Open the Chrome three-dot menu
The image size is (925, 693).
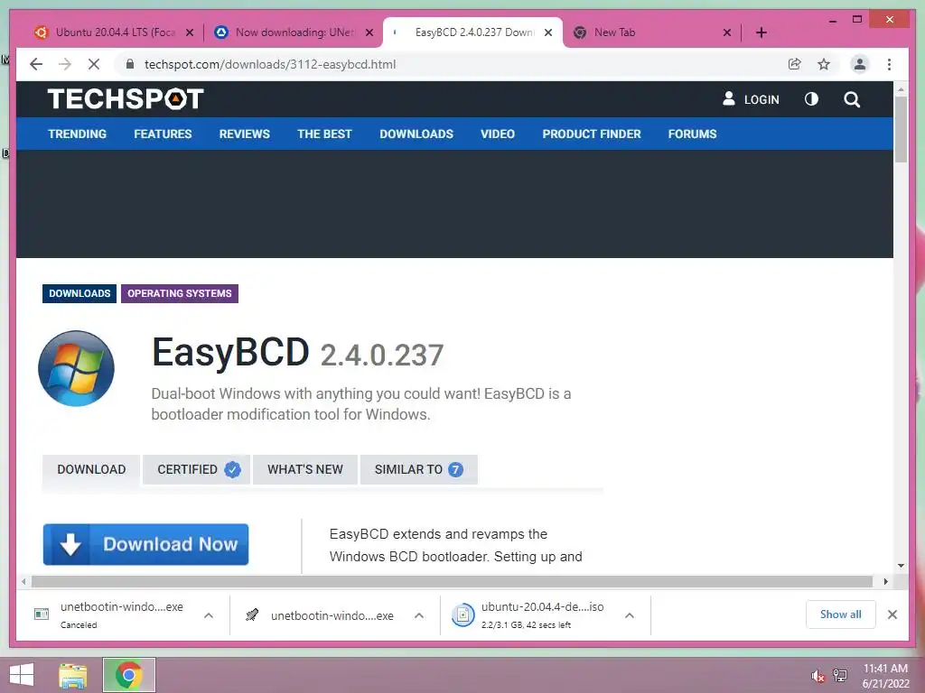889,64
